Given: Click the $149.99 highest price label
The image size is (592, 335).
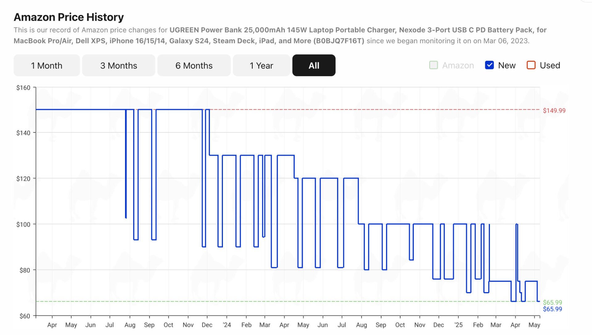Looking at the screenshot, I should click(554, 111).
